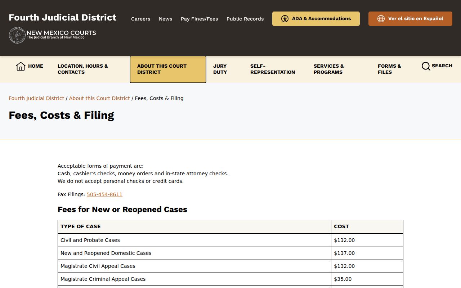Click the $35.00 cost cell

[x=367, y=279]
